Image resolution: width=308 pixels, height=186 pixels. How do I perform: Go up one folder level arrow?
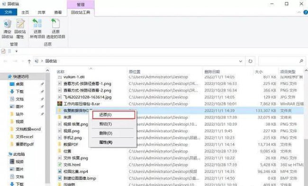[29, 61]
